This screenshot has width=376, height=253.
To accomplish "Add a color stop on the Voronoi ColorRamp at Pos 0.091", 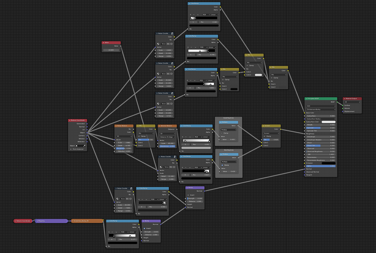I will (x=183, y=137).
